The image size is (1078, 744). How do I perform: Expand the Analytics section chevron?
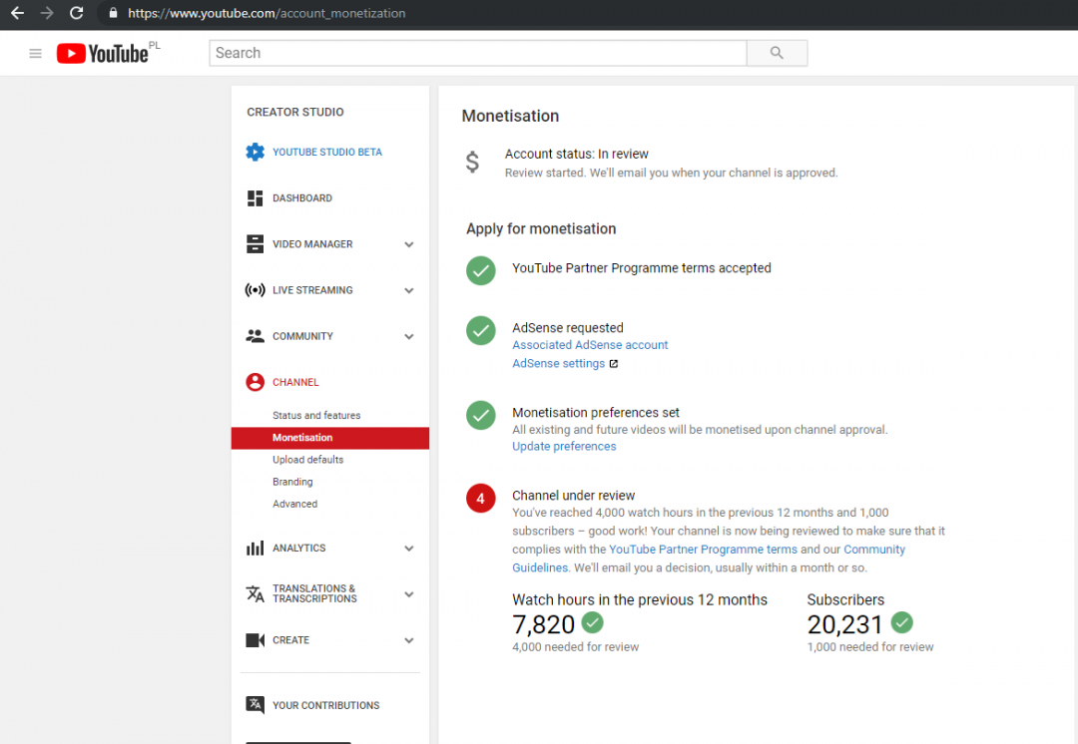click(x=409, y=549)
